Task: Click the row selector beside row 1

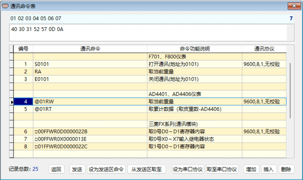Action: click(x=12, y=64)
